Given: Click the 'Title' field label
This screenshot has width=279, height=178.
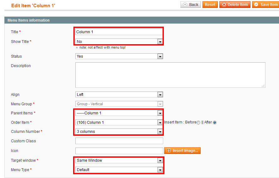Looking at the screenshot, I should (14, 32).
